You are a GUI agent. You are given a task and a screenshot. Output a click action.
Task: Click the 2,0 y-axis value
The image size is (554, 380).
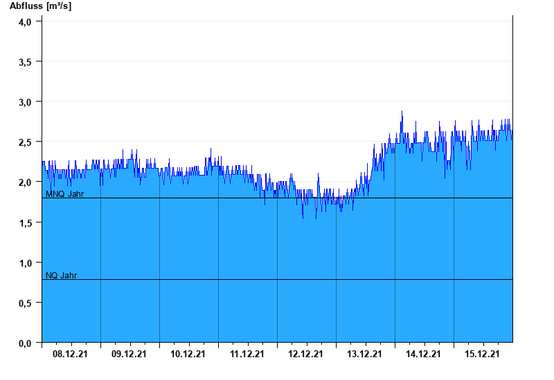click(x=25, y=182)
